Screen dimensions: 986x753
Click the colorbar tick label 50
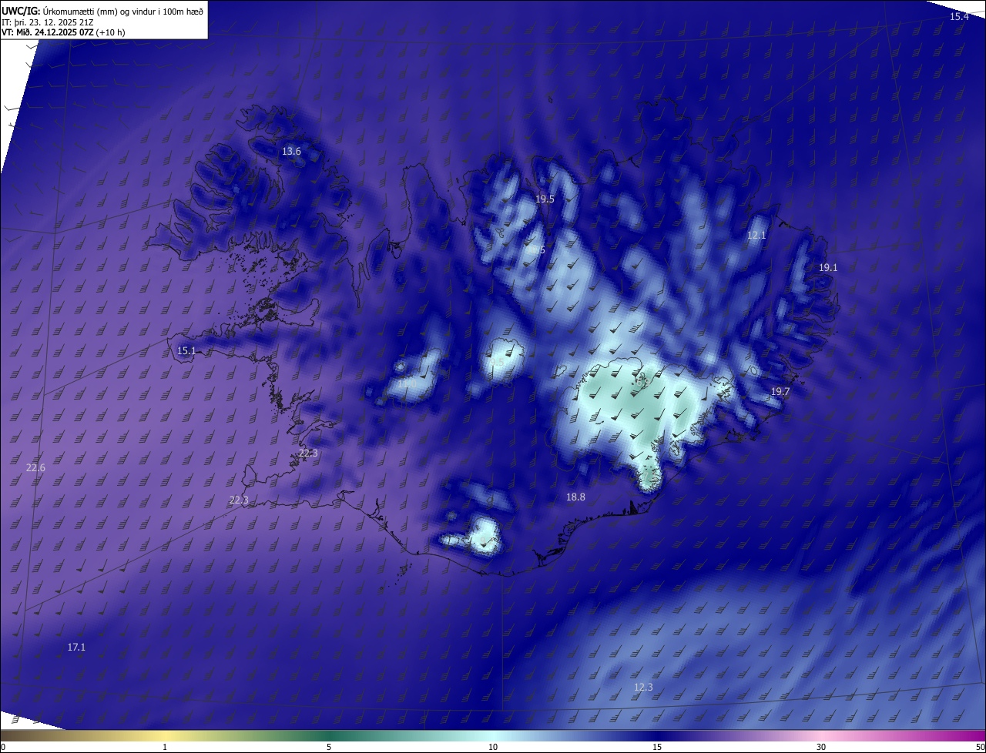(980, 747)
